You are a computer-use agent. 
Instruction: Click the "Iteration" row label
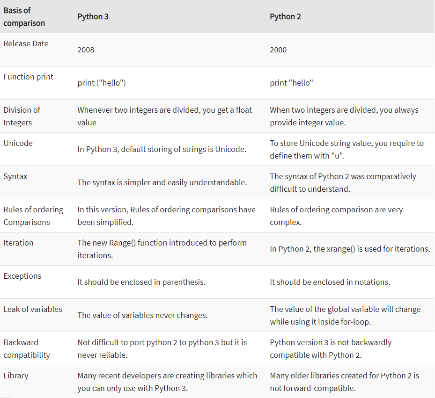(19, 243)
